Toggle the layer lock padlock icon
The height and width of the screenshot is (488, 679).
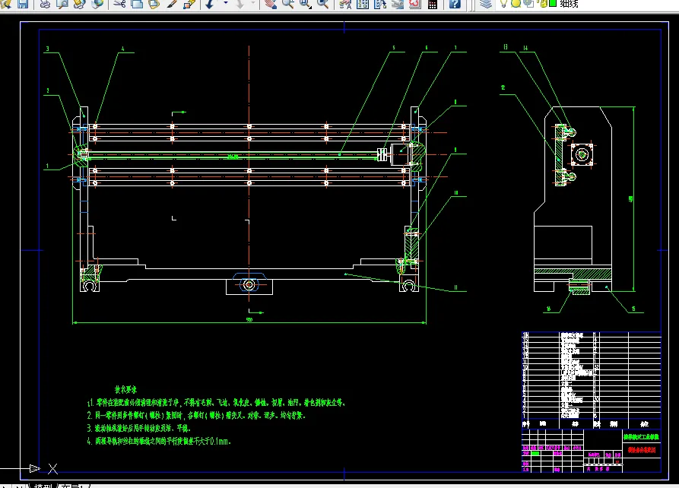[542, 4]
